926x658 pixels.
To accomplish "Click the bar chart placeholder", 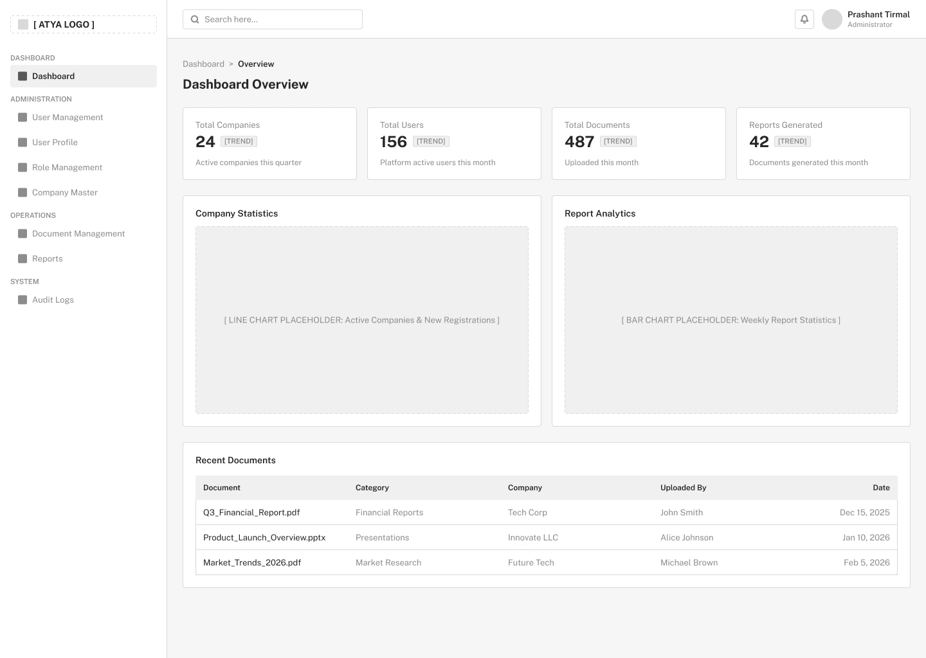I will point(731,320).
